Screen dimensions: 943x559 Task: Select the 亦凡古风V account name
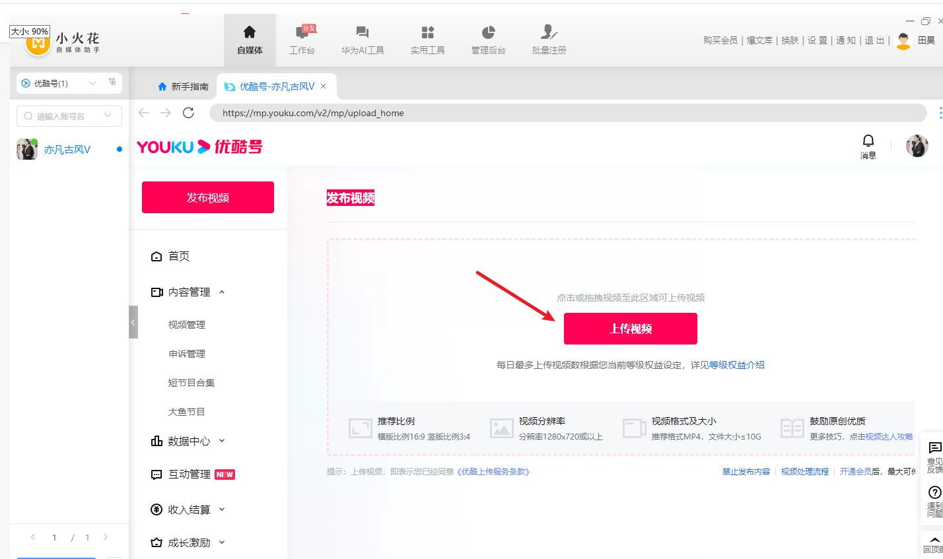point(67,150)
